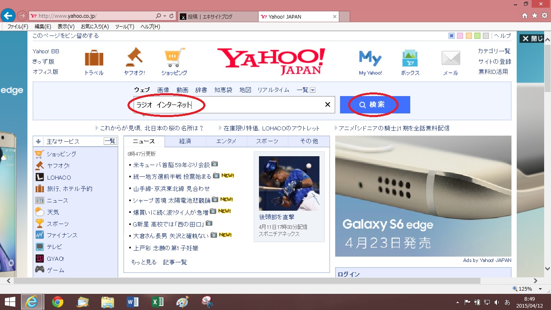Screen dimensions: 551x310
Task: Select the 画像 search category
Action: point(163,90)
